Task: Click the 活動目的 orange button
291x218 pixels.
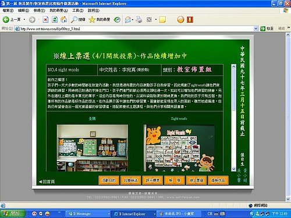Action: tap(109, 180)
